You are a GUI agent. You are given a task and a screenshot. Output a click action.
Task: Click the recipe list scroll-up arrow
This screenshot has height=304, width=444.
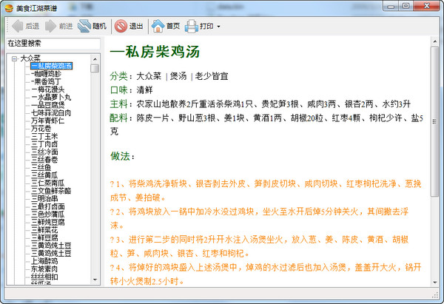click(x=95, y=59)
